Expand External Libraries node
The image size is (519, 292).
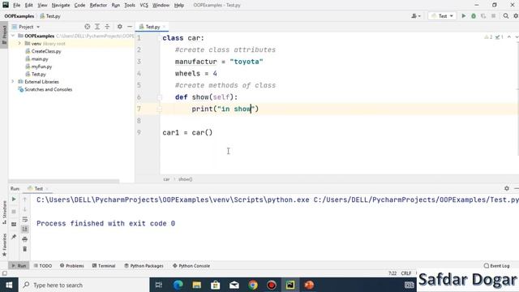13,81
